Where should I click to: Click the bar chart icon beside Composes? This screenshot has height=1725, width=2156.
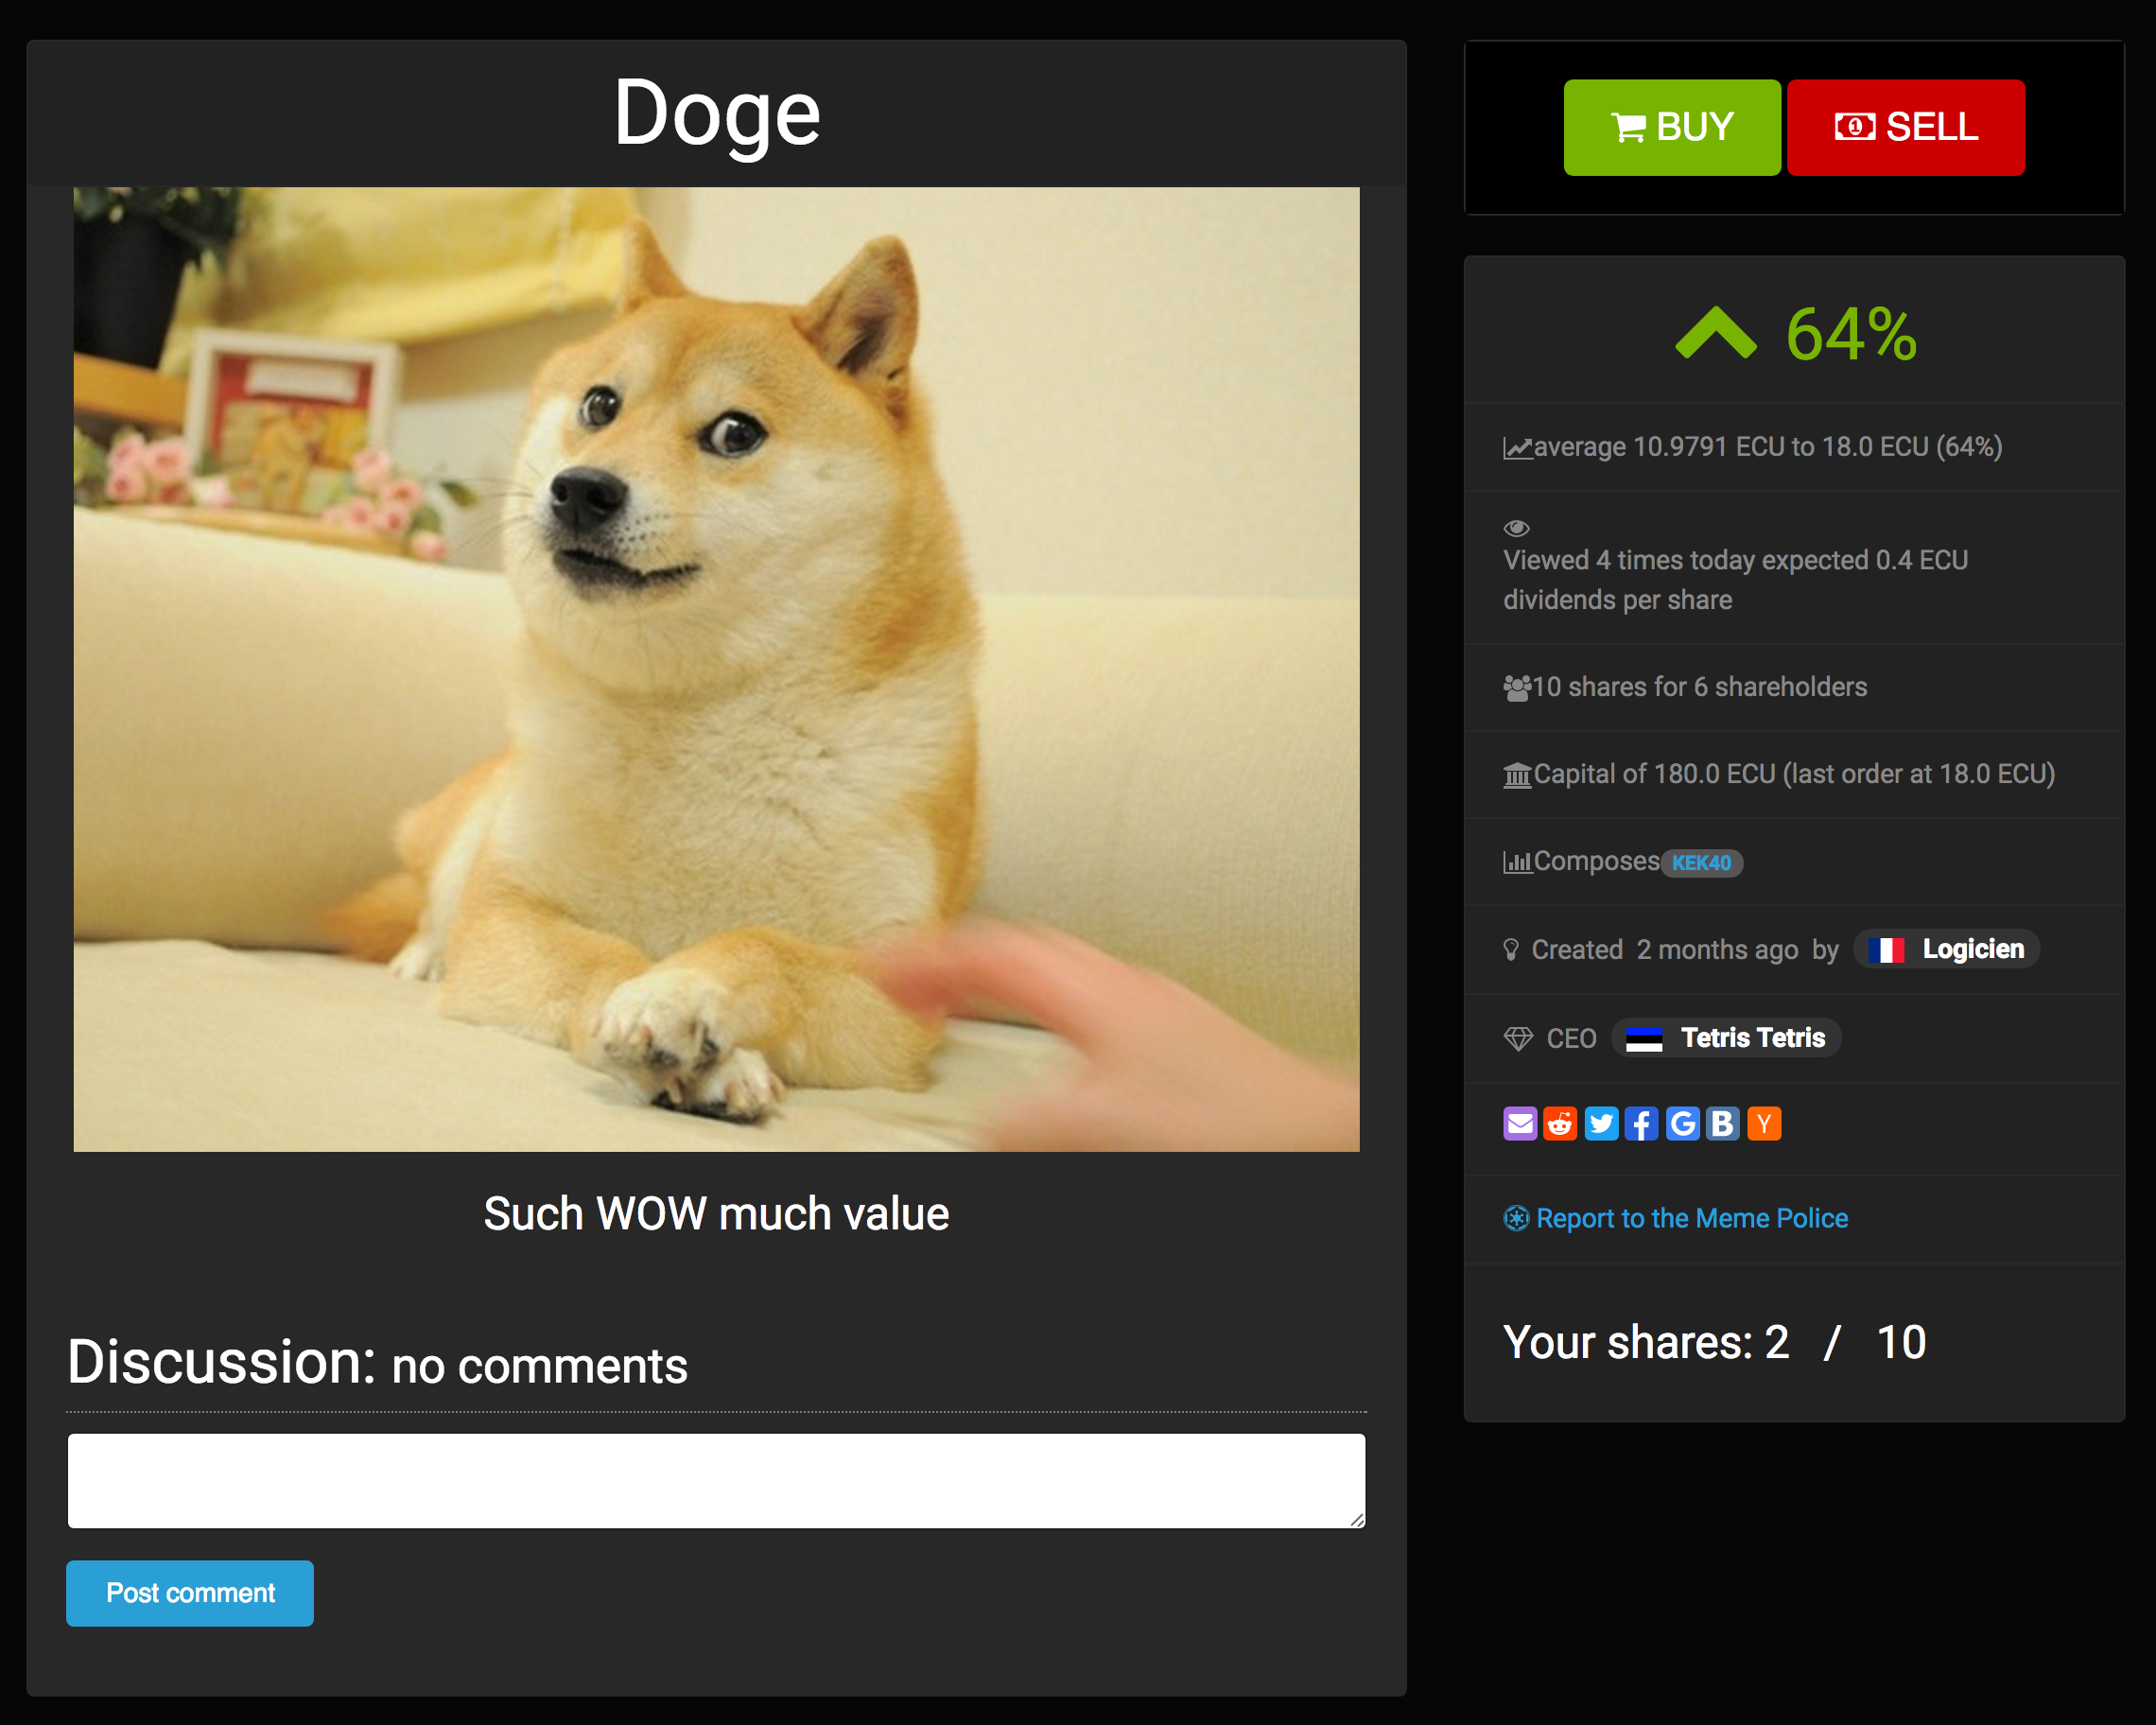(x=1517, y=862)
